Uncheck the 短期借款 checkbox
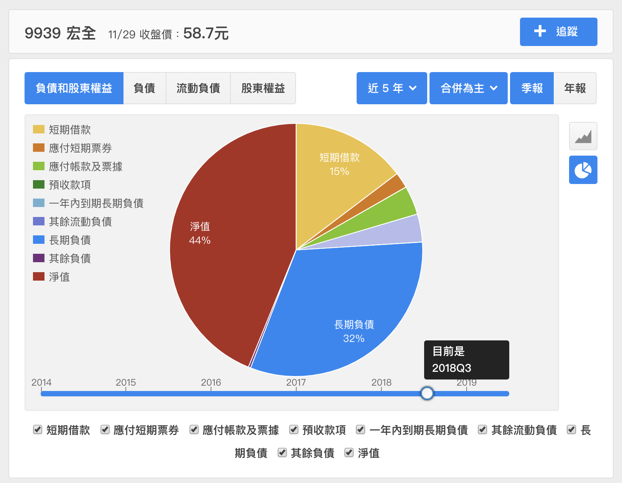 [x=38, y=430]
